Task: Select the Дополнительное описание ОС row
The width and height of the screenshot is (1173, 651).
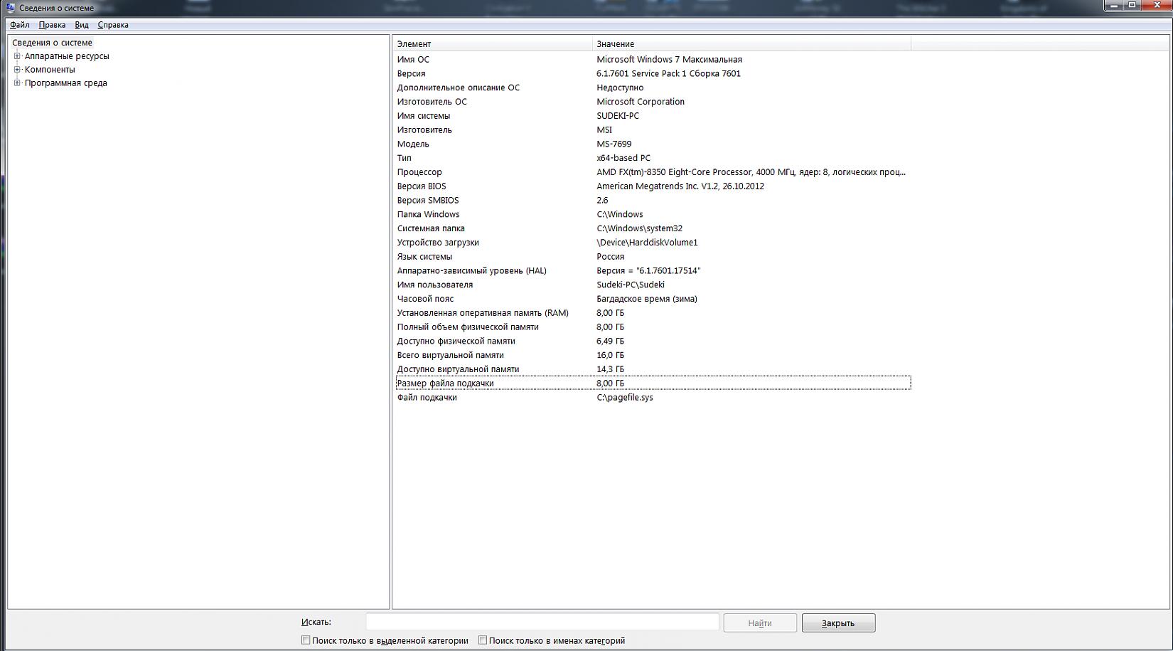Action: [653, 88]
